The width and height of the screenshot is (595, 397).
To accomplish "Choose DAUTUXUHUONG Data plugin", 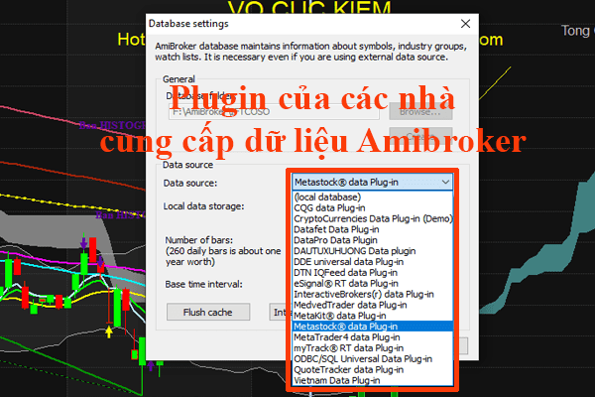I will pos(372,251).
